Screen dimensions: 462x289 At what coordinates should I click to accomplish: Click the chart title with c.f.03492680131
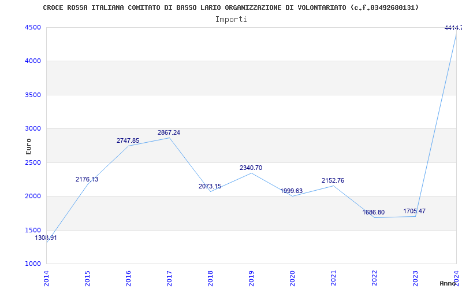[x=230, y=8]
